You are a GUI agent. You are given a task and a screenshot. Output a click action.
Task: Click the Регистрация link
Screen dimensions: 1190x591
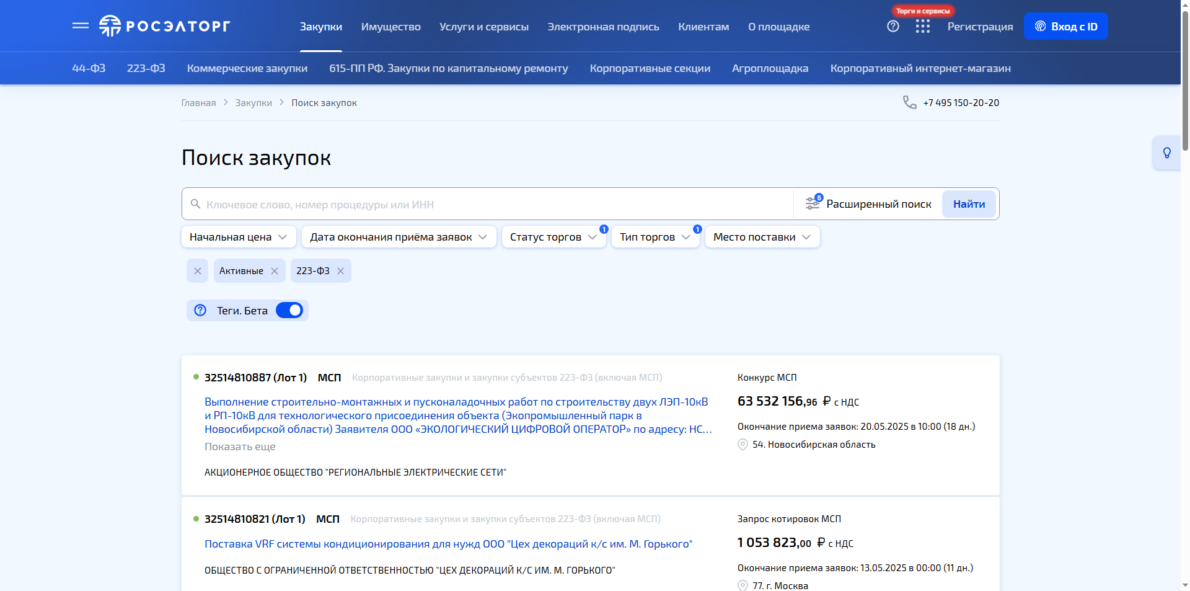tap(980, 27)
